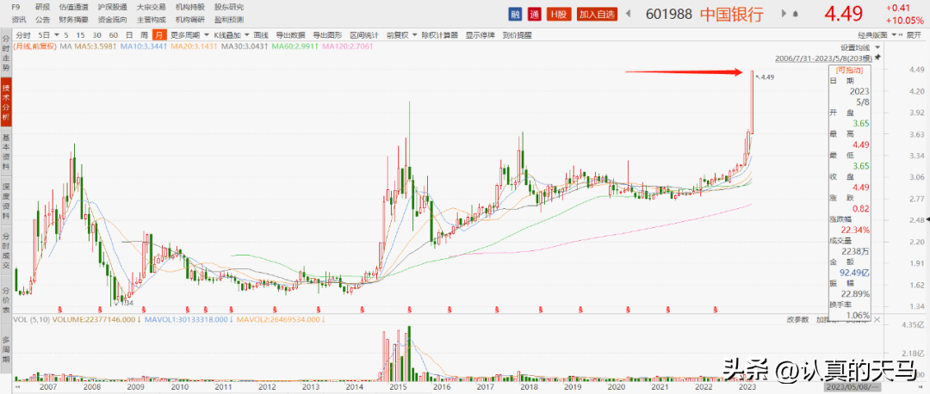Close the volume indicator pane
930x394 pixels.
[879, 319]
